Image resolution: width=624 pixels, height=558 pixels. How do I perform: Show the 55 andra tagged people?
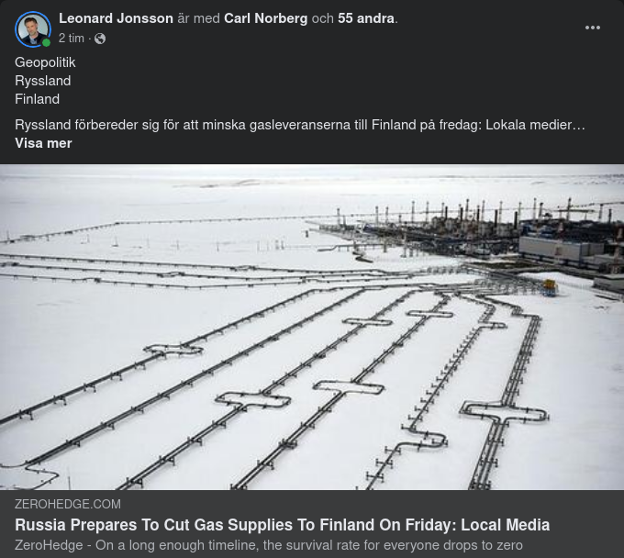[366, 18]
